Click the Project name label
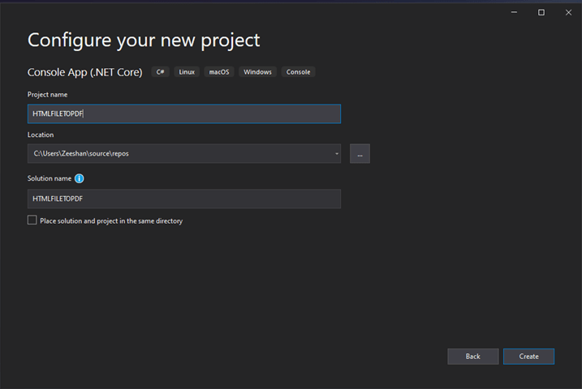The height and width of the screenshot is (389, 582). coord(48,95)
